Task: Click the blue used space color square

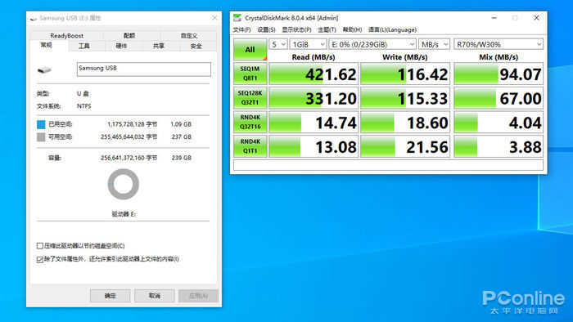Action: point(41,124)
